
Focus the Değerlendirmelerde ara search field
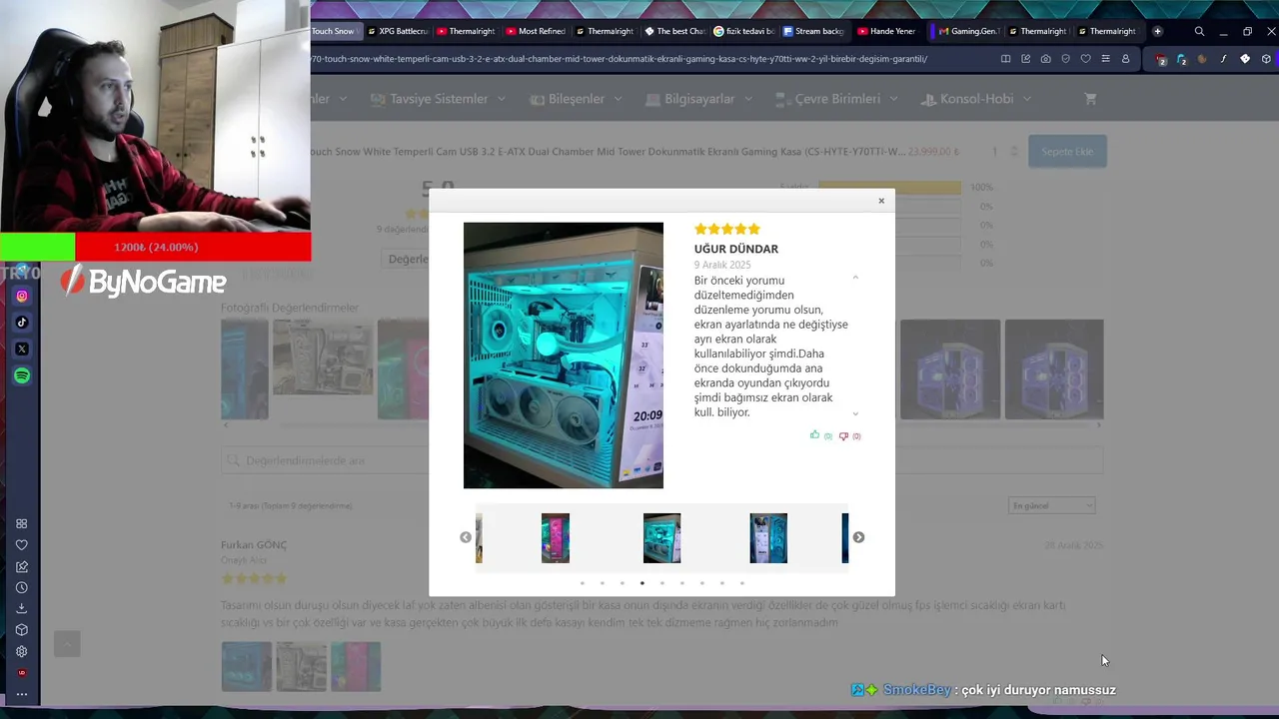[x=661, y=460]
